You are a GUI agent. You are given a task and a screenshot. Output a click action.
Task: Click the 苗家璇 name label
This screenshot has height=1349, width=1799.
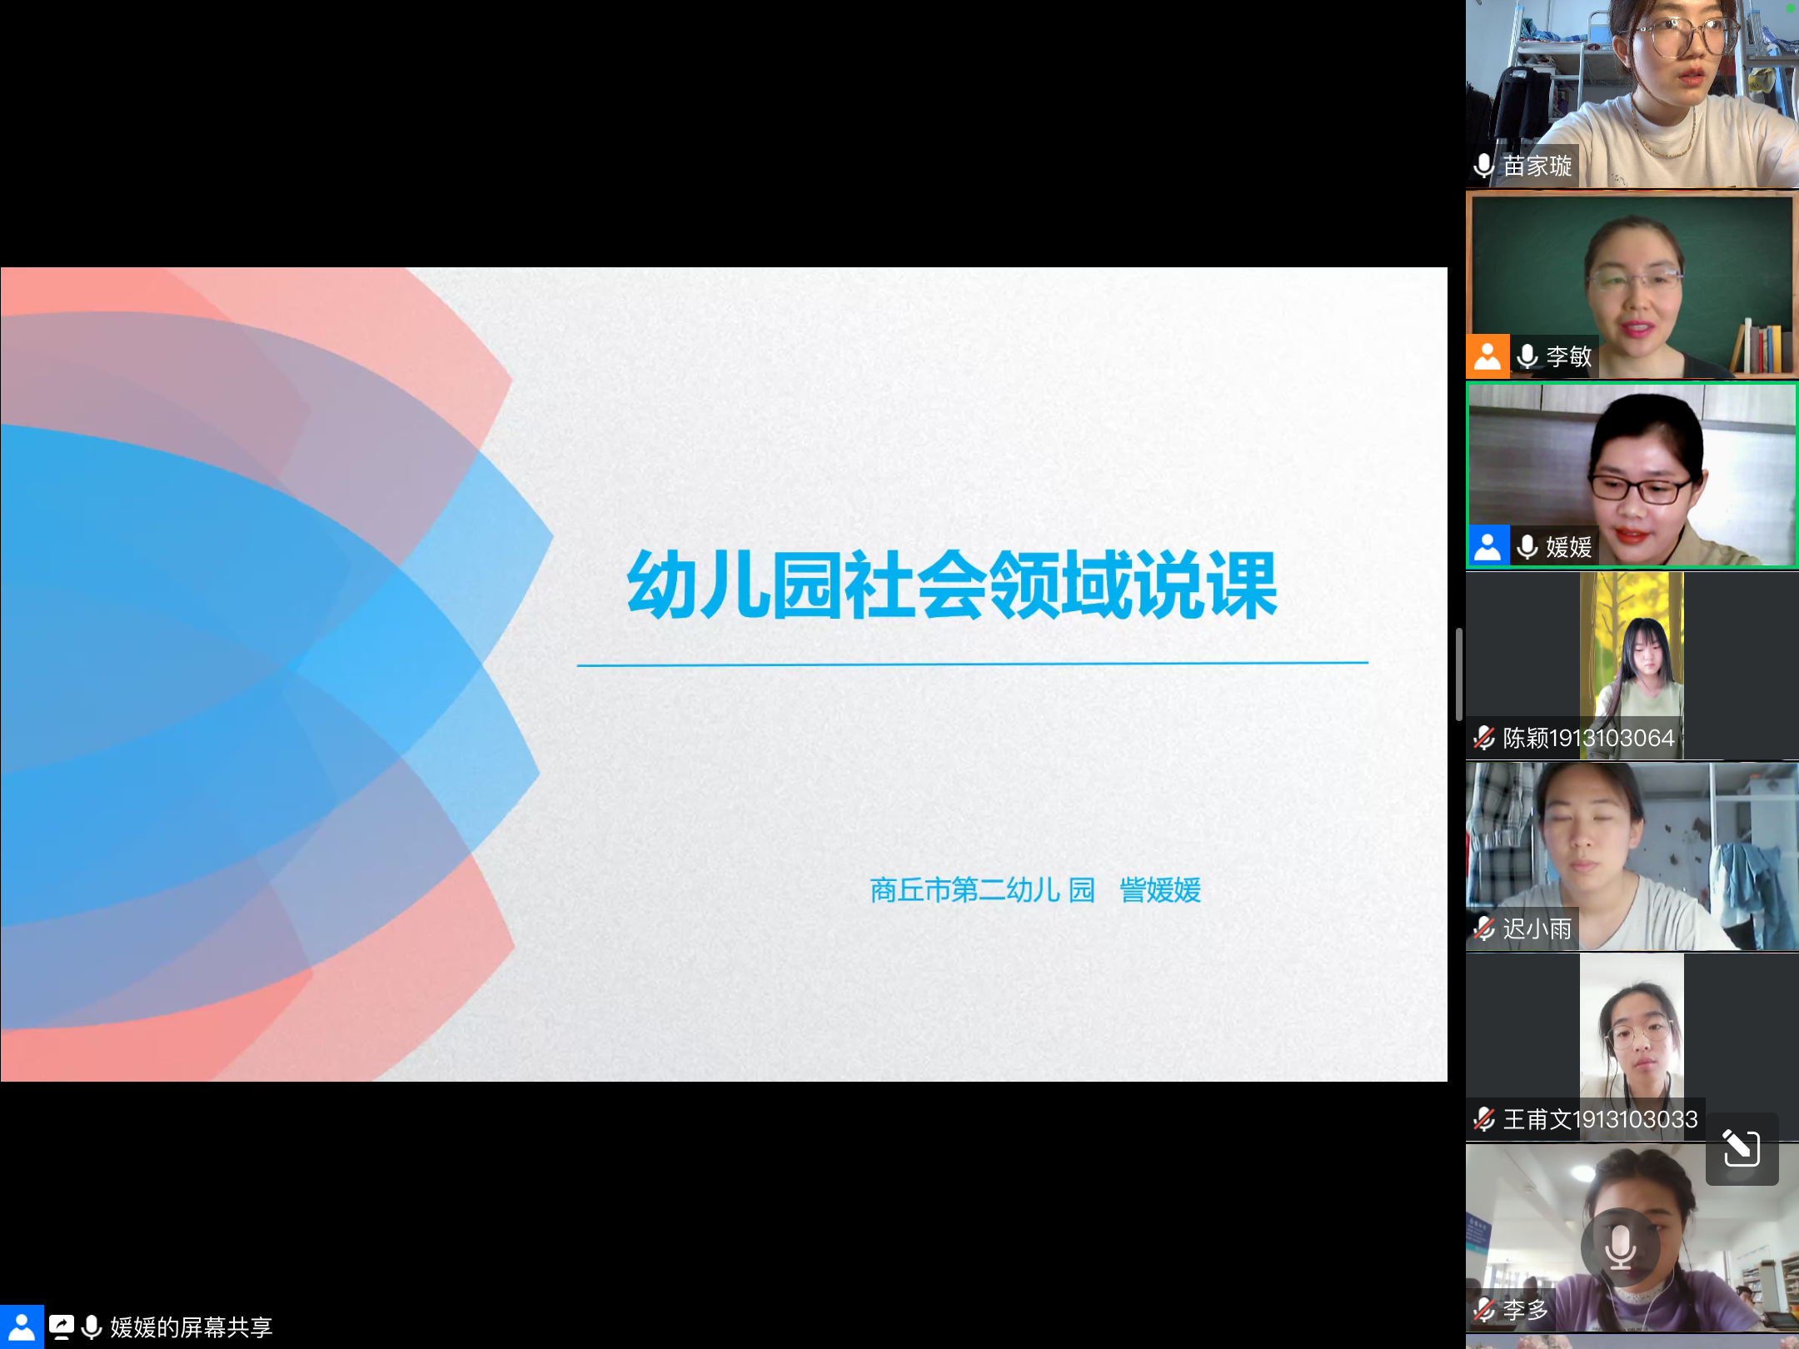(x=1537, y=166)
